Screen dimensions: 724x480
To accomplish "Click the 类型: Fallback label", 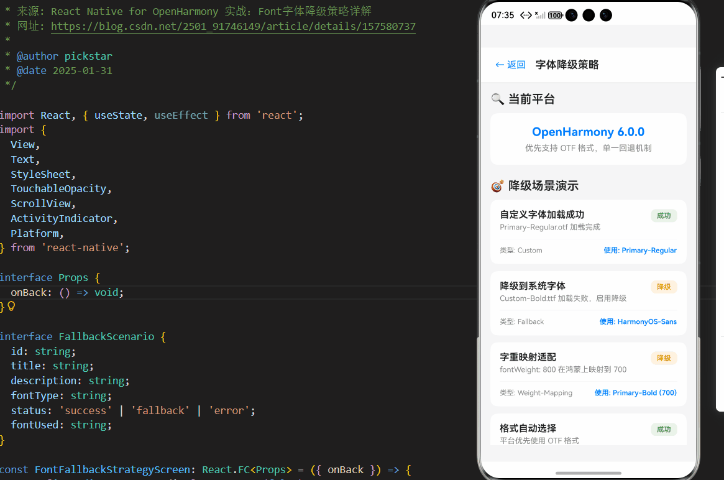I will 522,321.
